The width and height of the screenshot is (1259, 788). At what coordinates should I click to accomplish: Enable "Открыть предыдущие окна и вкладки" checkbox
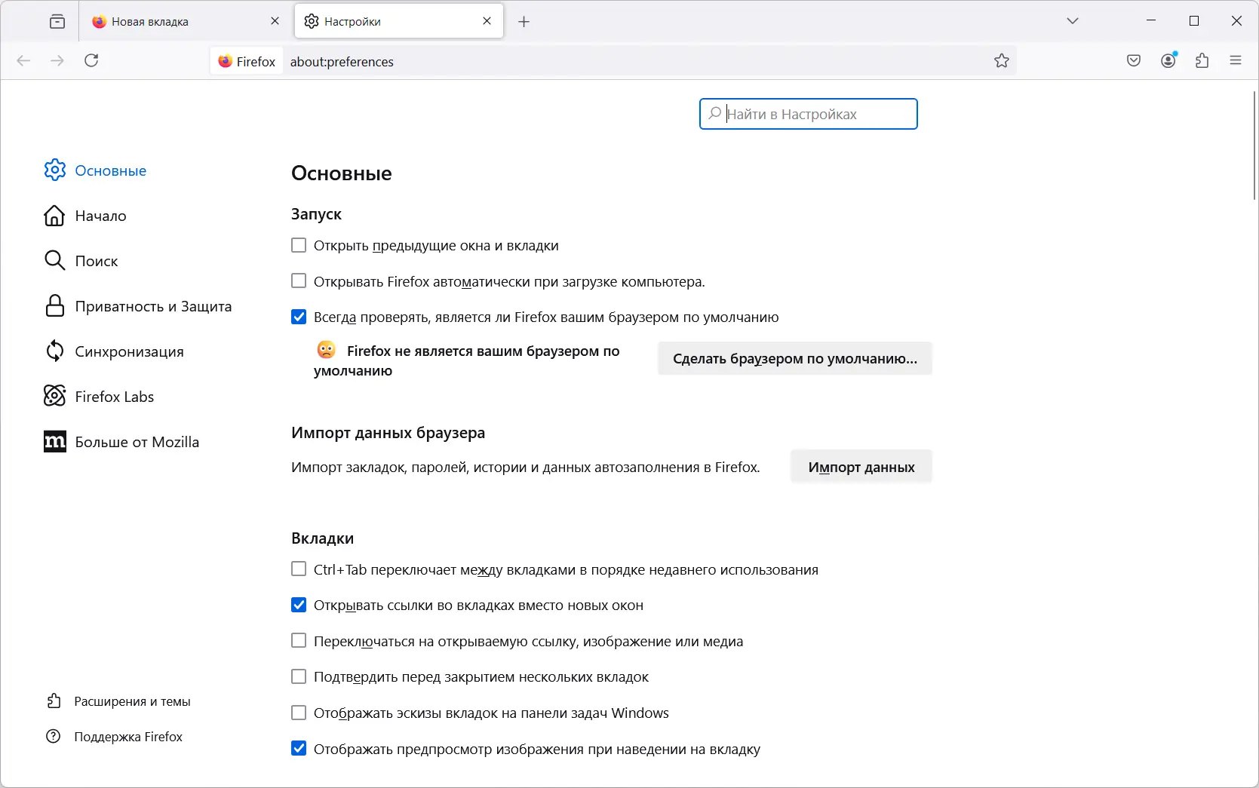(x=299, y=246)
